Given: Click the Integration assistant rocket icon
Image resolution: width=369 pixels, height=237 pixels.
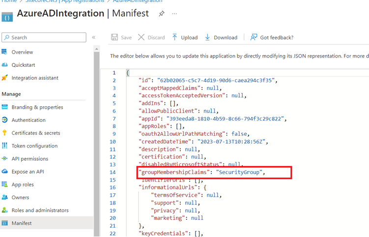Looking at the screenshot, I should click(x=4, y=78).
